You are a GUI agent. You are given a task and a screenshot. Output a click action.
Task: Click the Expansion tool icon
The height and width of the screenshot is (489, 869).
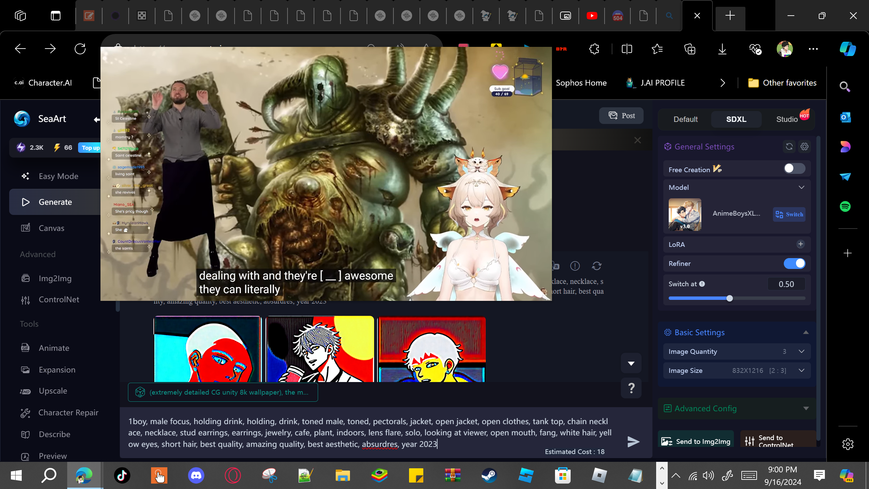coord(25,370)
